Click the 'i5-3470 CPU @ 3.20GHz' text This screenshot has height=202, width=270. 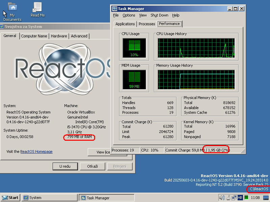pos(86,127)
